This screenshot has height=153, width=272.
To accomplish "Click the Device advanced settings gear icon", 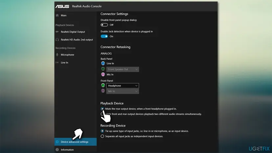I will tap(57, 142).
